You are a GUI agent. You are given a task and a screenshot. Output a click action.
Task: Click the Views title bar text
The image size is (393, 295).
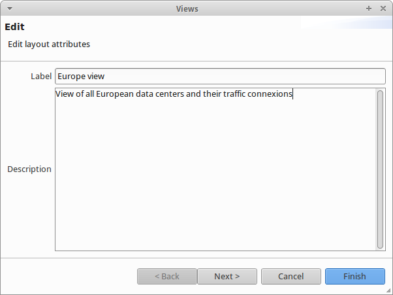click(x=187, y=9)
